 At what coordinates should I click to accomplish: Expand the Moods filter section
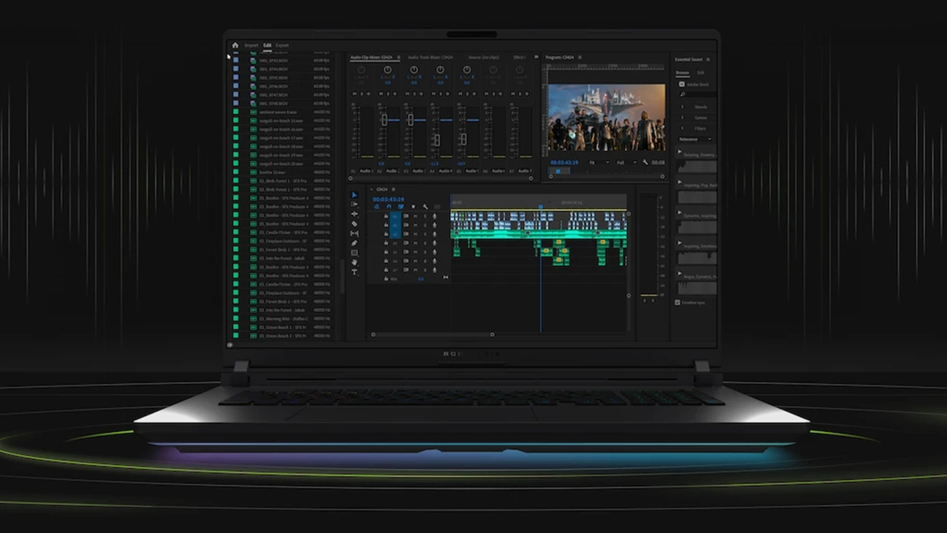[682, 107]
